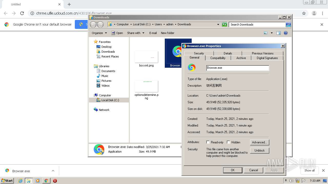
Task: Expand the Users breadcrumb arrow
Action: [164, 24]
